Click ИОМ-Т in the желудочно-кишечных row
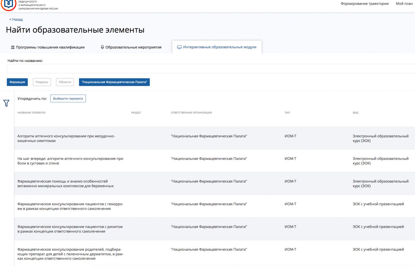Image resolution: width=415 pixels, height=267 pixels. pyautogui.click(x=290, y=136)
